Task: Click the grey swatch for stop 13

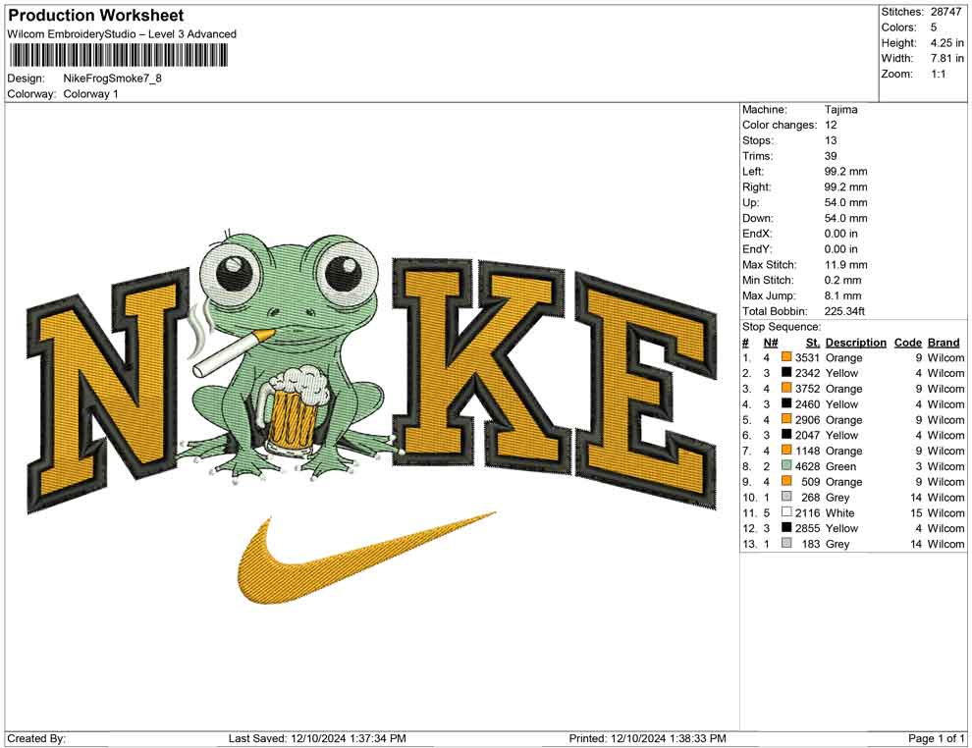Action: (x=786, y=543)
